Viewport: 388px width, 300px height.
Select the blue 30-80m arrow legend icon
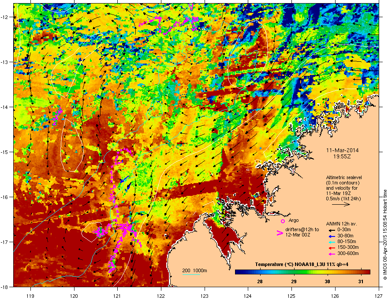pyautogui.click(x=331, y=236)
